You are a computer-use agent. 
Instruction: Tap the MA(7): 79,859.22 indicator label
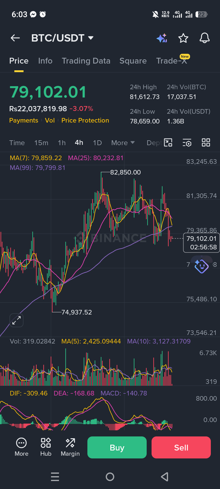[x=36, y=158]
